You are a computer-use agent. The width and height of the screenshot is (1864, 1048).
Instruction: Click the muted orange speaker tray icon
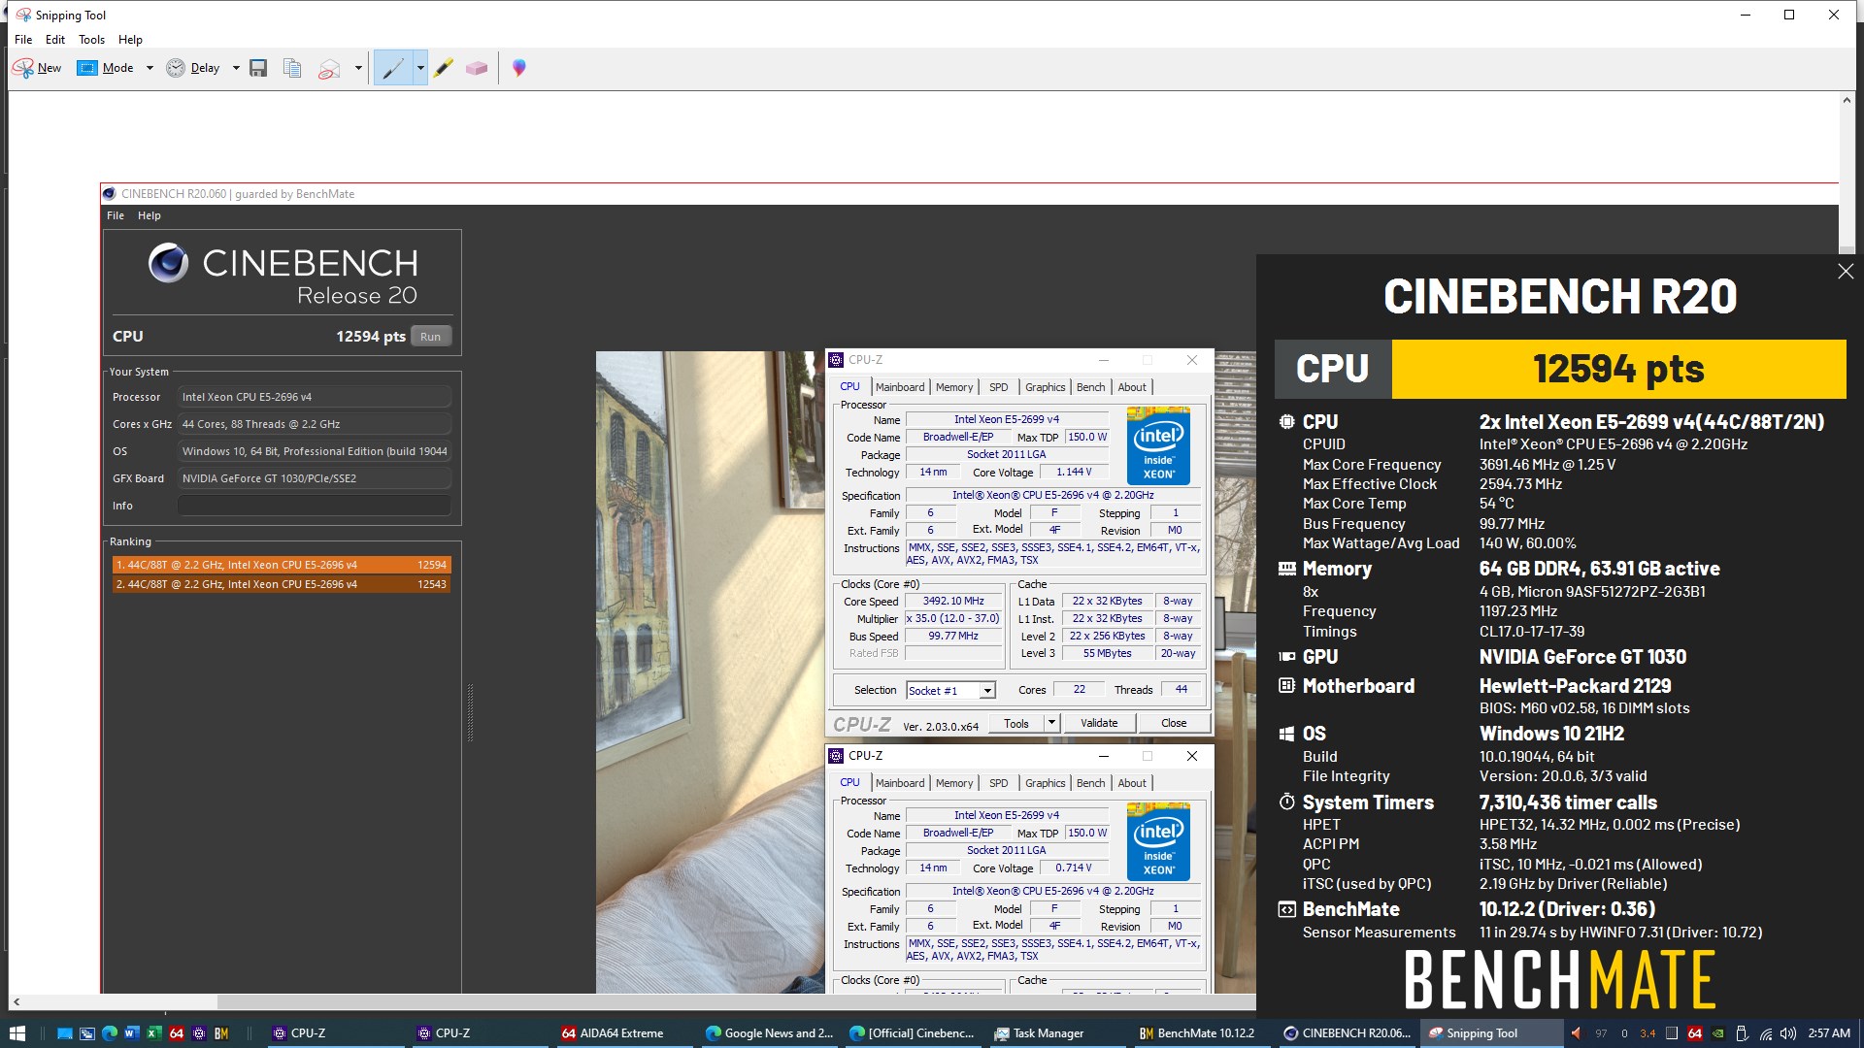pos(1576,1033)
